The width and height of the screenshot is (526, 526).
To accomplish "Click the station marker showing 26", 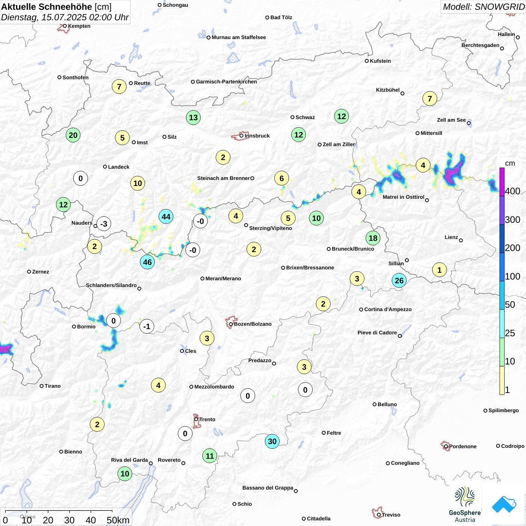I will [399, 280].
